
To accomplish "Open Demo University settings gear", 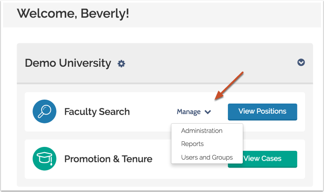I will pyautogui.click(x=121, y=64).
